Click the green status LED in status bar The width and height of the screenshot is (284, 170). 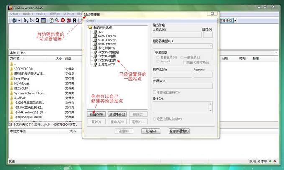(x=270, y=161)
